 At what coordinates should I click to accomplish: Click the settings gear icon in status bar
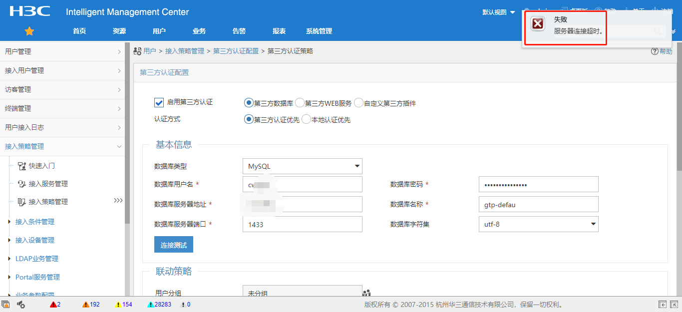[21, 305]
